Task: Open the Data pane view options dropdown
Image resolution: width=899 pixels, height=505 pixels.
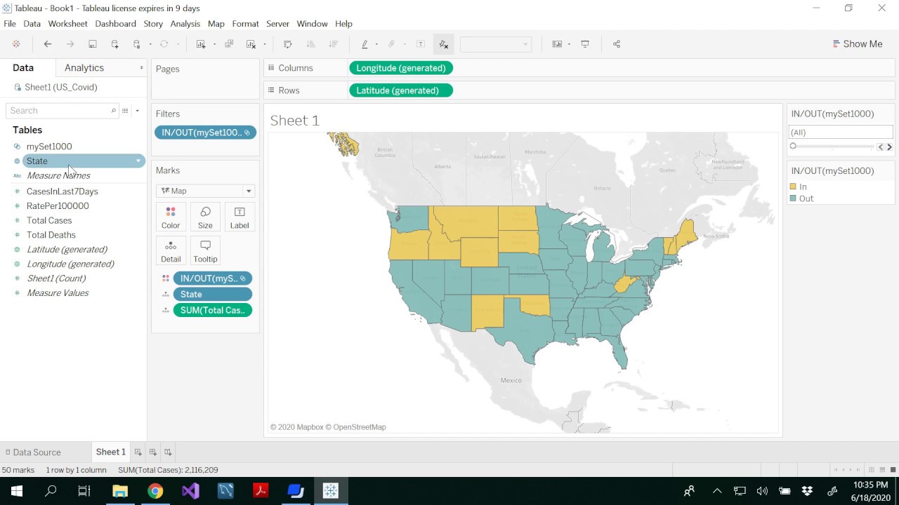Action: pyautogui.click(x=137, y=111)
